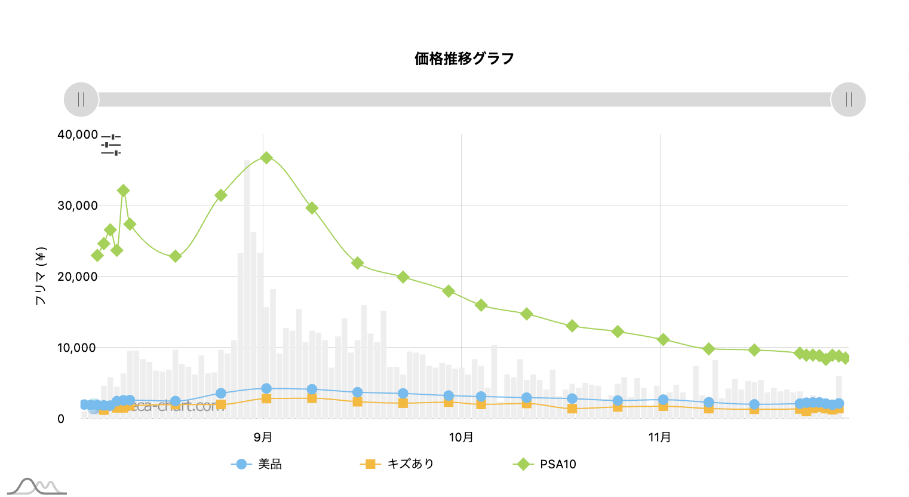
Task: Click the キズあり square marker at 11月
Action: [663, 406]
